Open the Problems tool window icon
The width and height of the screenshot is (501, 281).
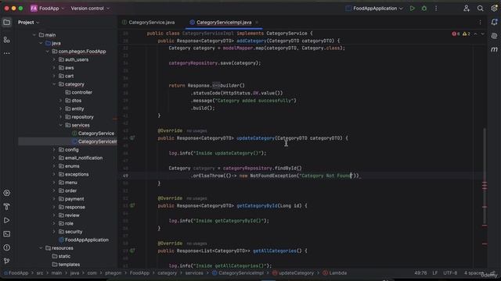(7, 247)
